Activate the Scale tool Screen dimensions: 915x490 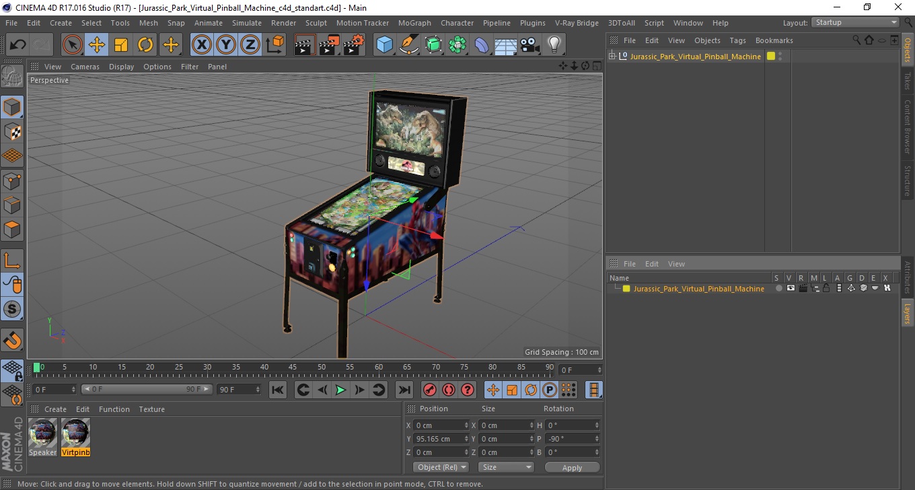click(x=121, y=45)
